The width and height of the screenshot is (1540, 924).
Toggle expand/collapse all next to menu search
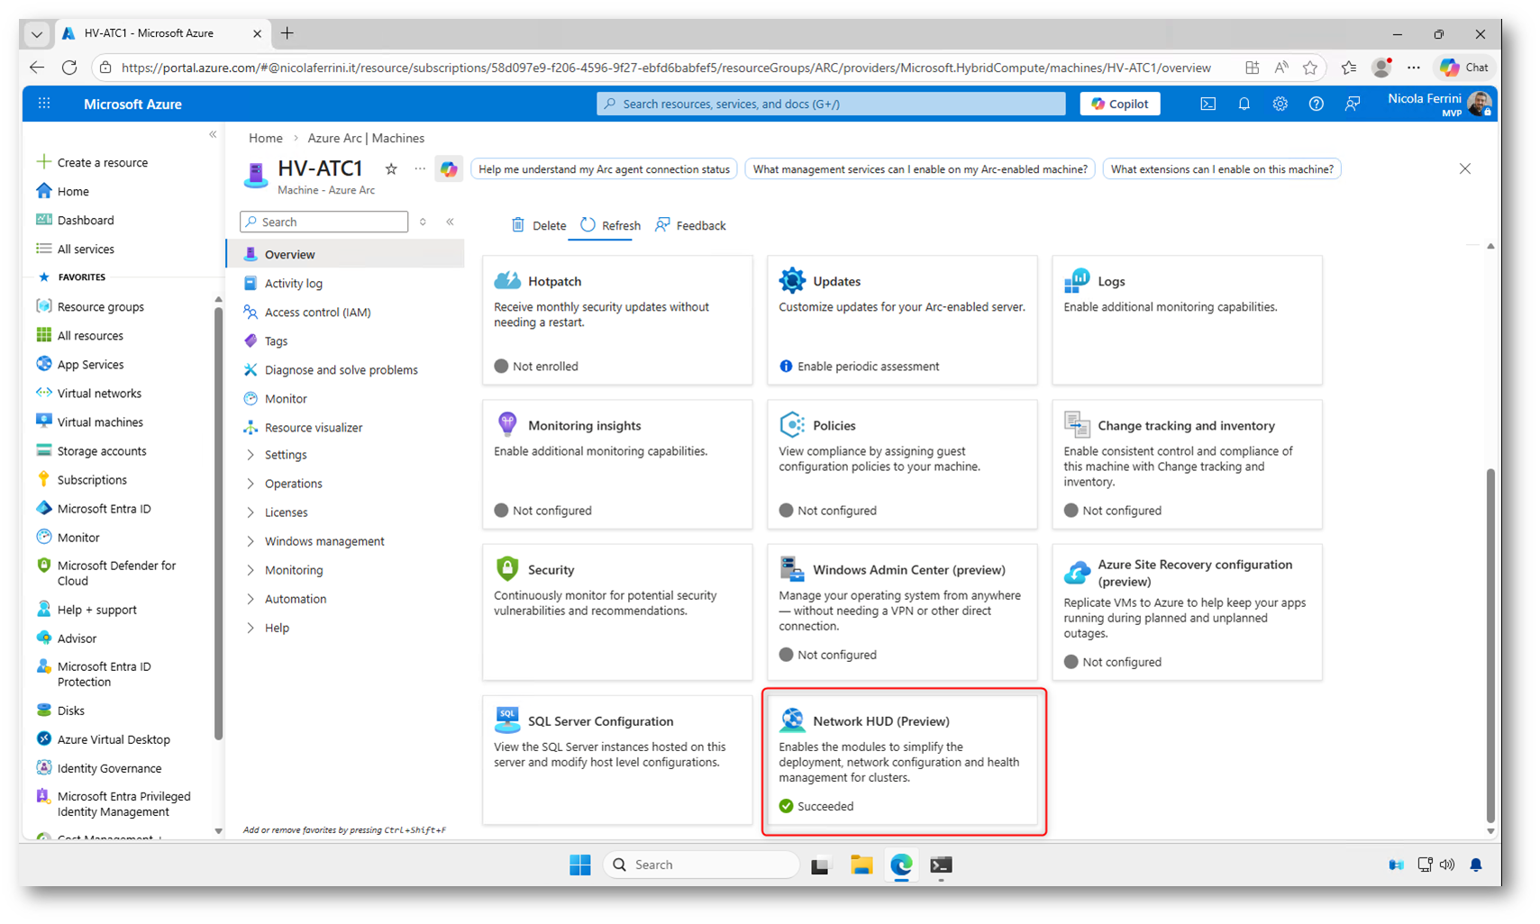coord(423,222)
